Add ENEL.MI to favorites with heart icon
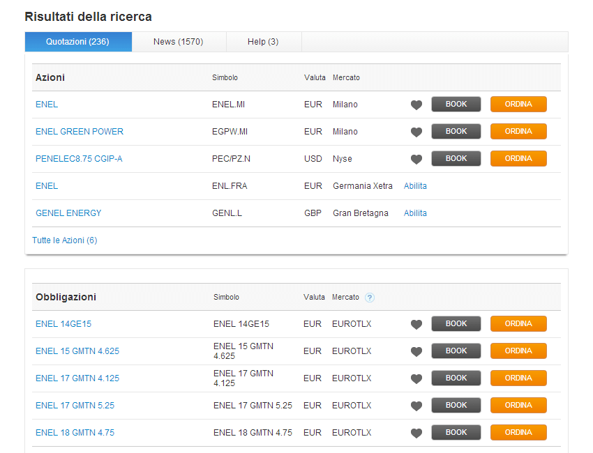The image size is (593, 453). pyautogui.click(x=416, y=105)
